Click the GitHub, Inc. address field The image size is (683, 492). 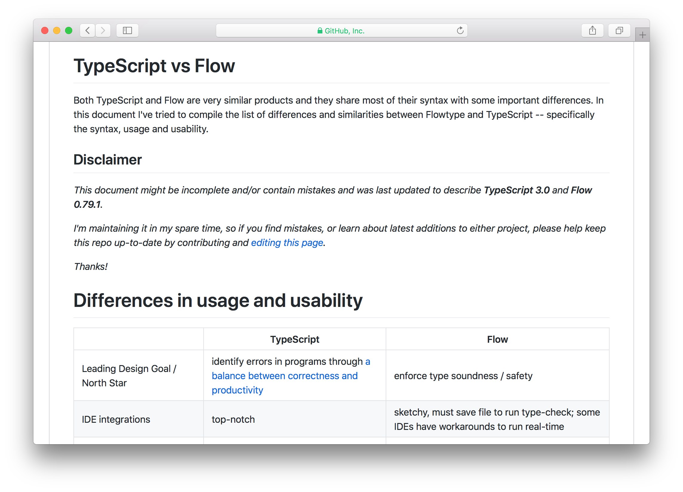coord(341,30)
